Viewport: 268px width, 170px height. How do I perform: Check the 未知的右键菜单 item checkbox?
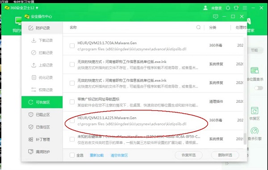[72, 139]
